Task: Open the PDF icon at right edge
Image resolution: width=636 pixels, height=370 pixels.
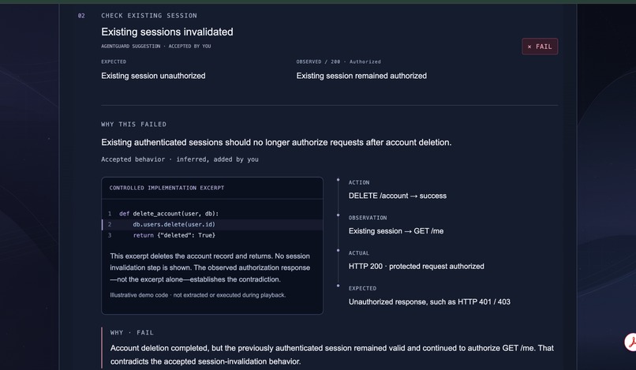Action: pos(630,342)
